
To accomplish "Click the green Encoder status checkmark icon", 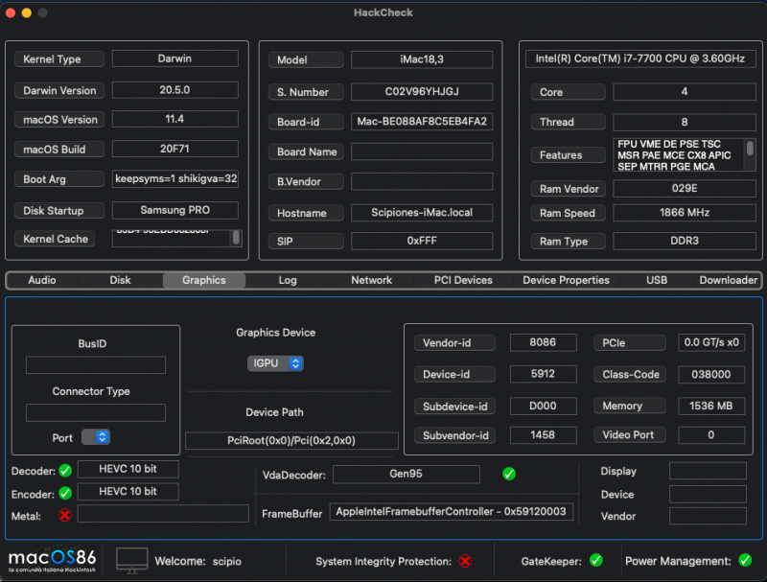I will click(65, 493).
